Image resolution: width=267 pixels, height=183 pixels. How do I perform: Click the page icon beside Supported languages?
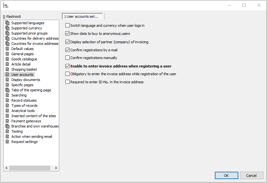pyautogui.click(x=7, y=23)
